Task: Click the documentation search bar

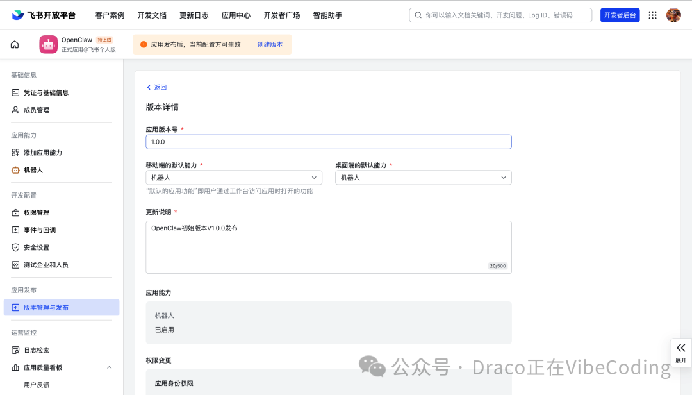Action: point(500,15)
